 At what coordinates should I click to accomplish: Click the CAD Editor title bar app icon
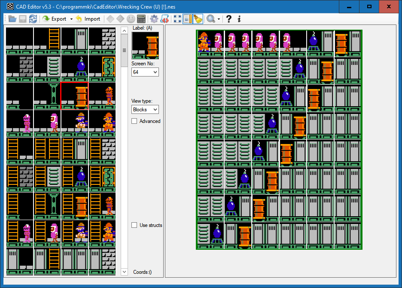click(x=10, y=6)
